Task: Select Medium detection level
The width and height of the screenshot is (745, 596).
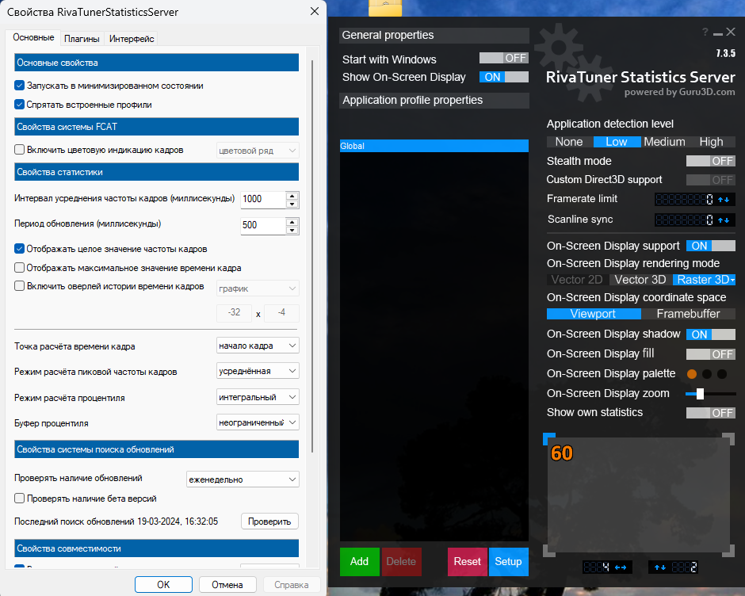Action: click(664, 142)
